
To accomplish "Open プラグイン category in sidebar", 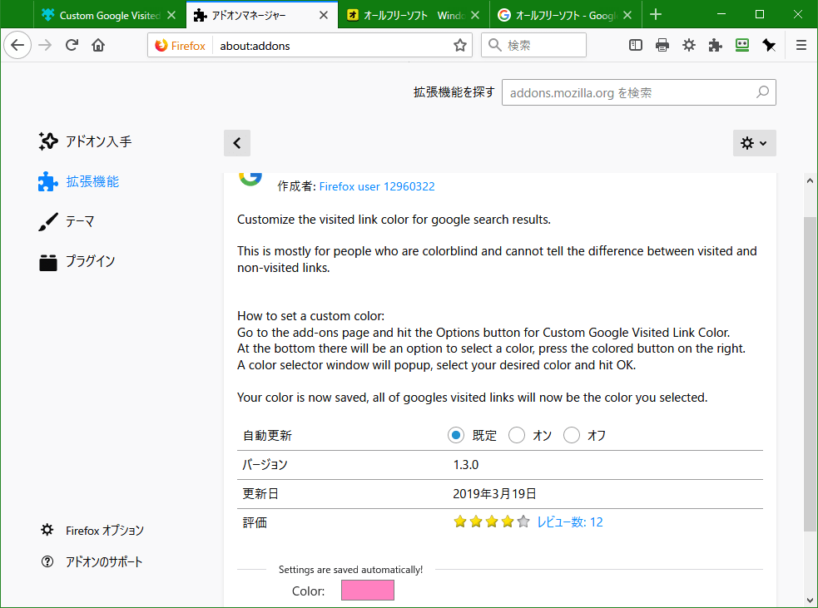I will point(77,261).
